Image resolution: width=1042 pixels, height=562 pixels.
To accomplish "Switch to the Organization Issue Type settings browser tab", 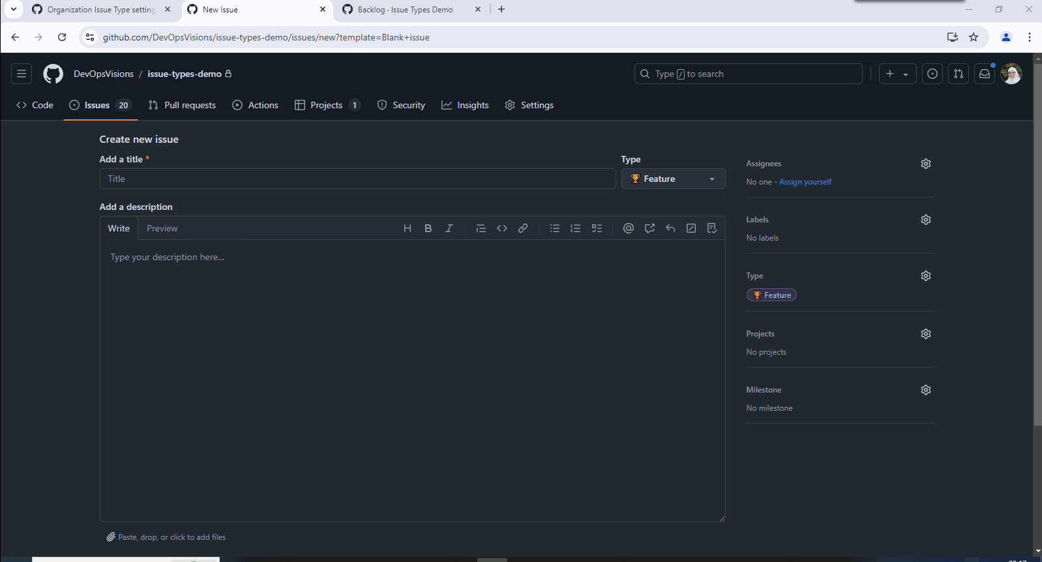I will [101, 10].
